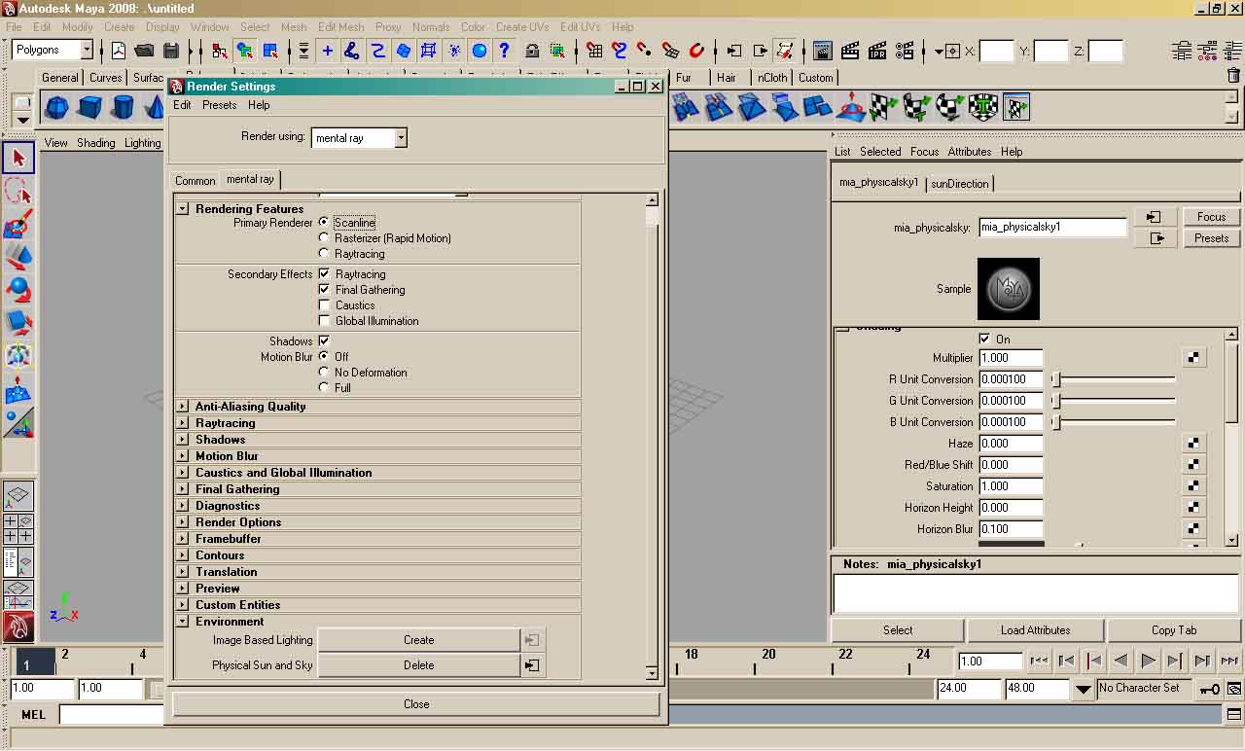This screenshot has width=1245, height=751.
Task: Open the sunDirection tab
Action: [960, 183]
